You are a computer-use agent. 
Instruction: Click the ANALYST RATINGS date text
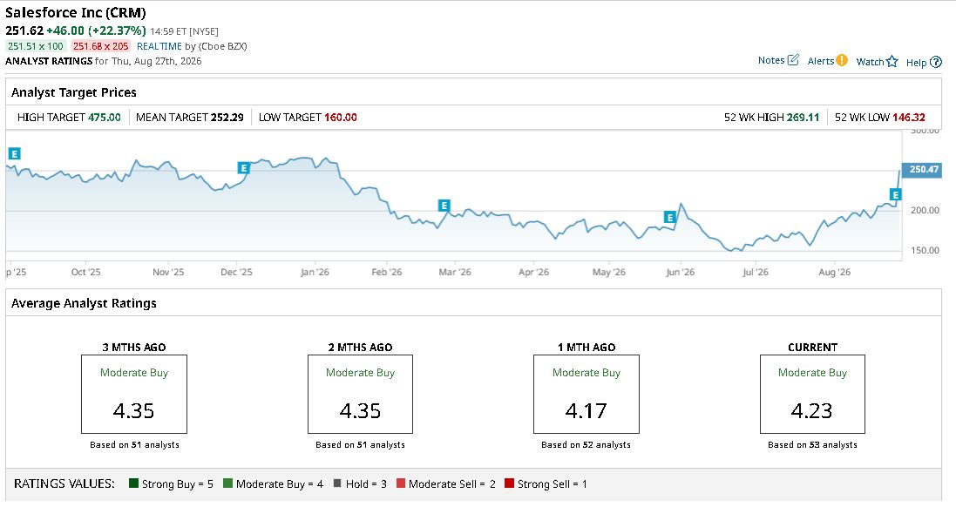(x=104, y=61)
